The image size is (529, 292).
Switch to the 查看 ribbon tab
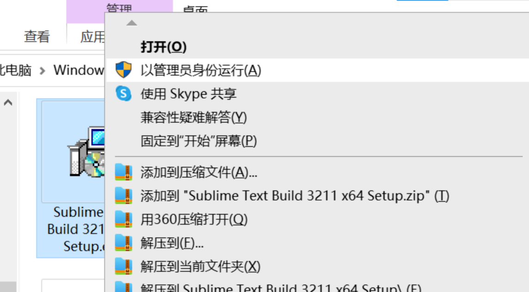click(36, 36)
